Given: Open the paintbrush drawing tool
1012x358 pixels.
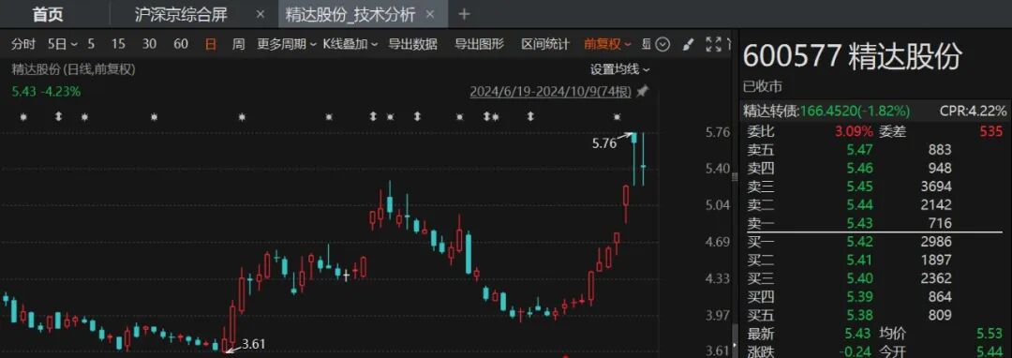Looking at the screenshot, I should [688, 44].
